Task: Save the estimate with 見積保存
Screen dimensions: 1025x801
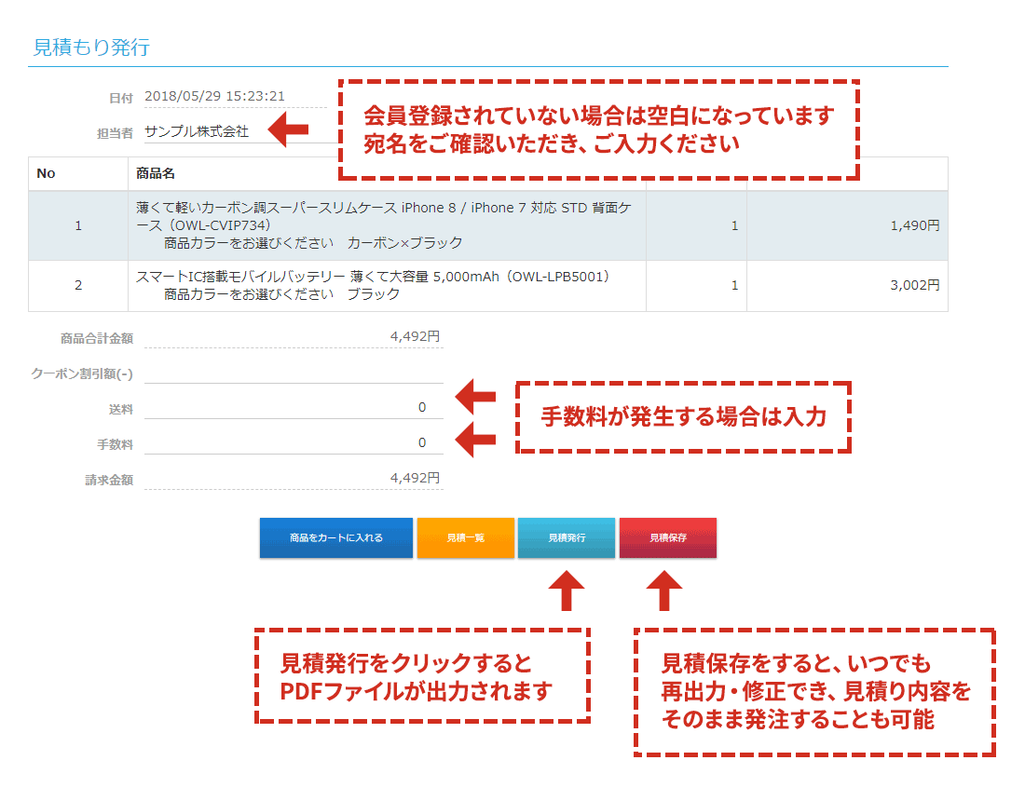Action: pos(667,537)
